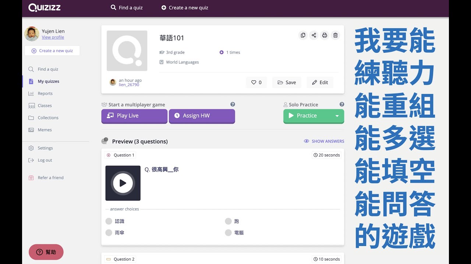Click the delete quiz trash icon

(x=335, y=35)
